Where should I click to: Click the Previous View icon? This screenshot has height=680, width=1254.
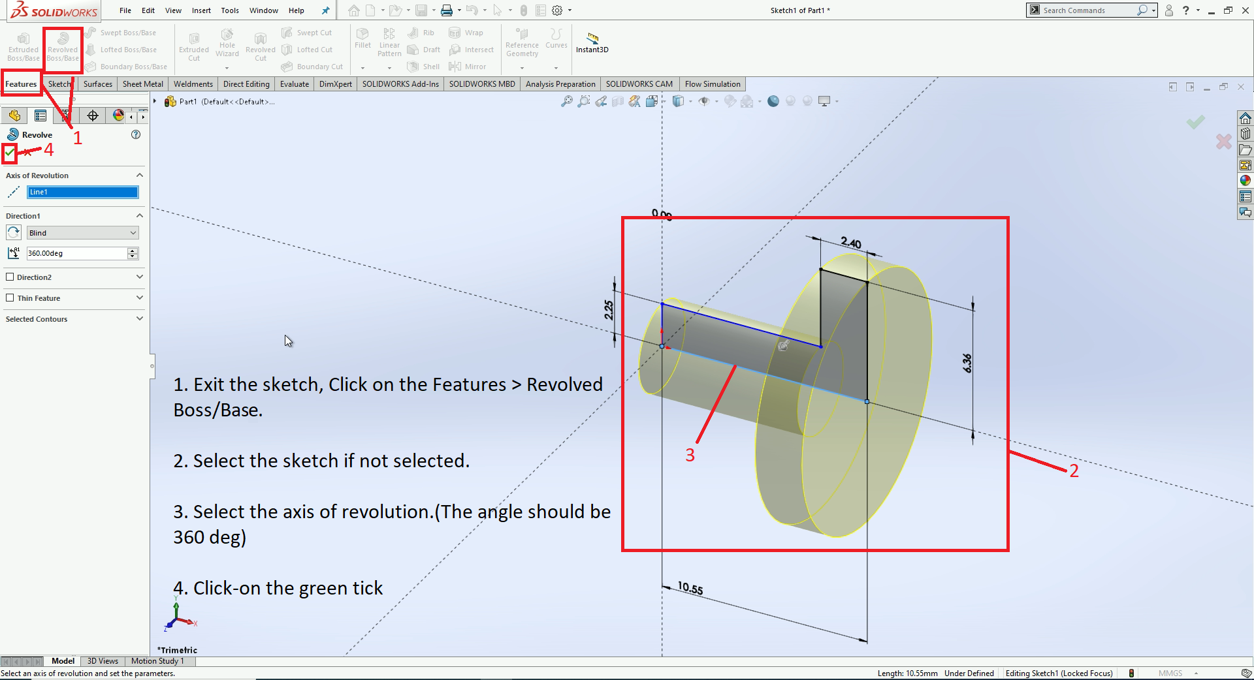pyautogui.click(x=600, y=101)
